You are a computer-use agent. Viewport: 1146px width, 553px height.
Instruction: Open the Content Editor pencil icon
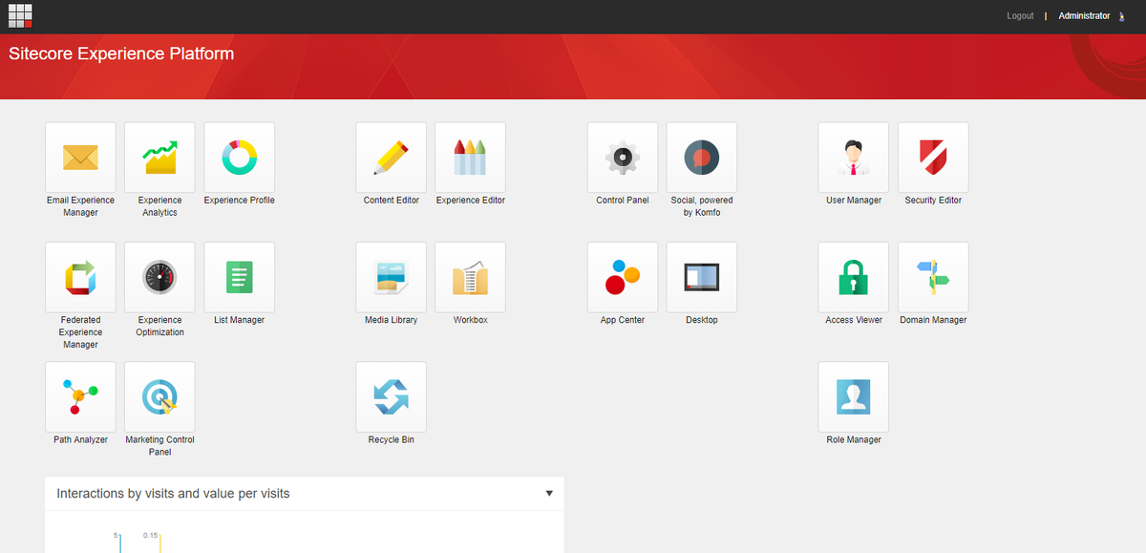click(391, 157)
